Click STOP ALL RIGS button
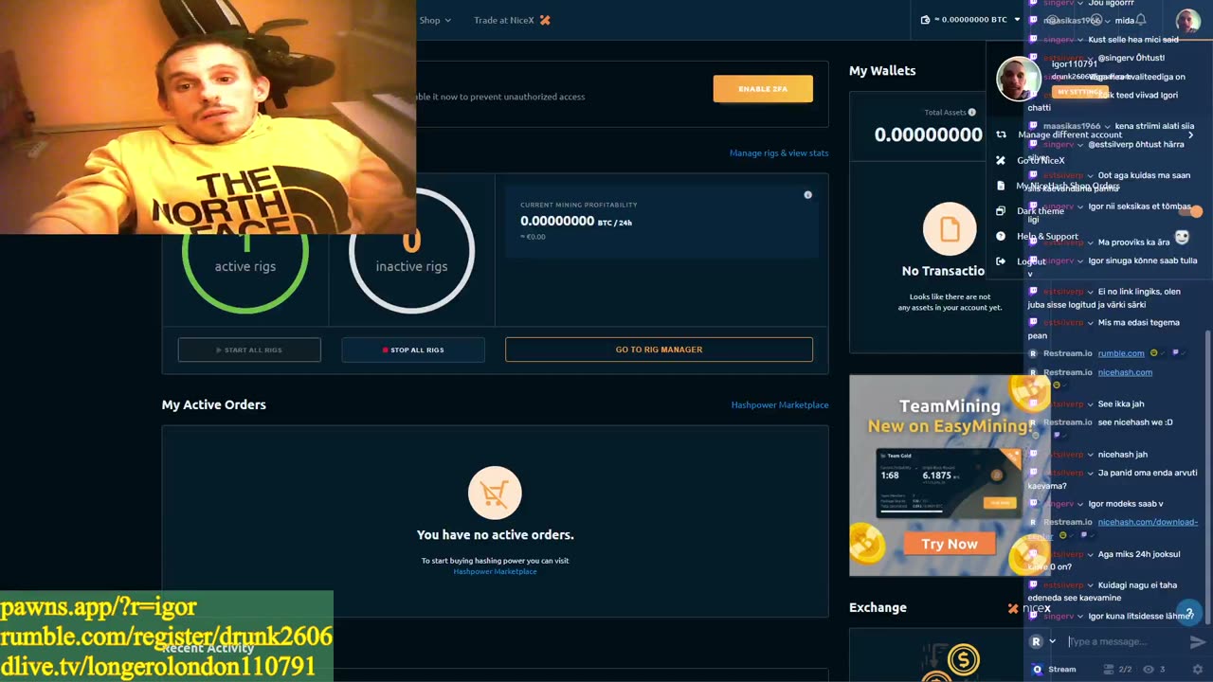 coord(413,350)
